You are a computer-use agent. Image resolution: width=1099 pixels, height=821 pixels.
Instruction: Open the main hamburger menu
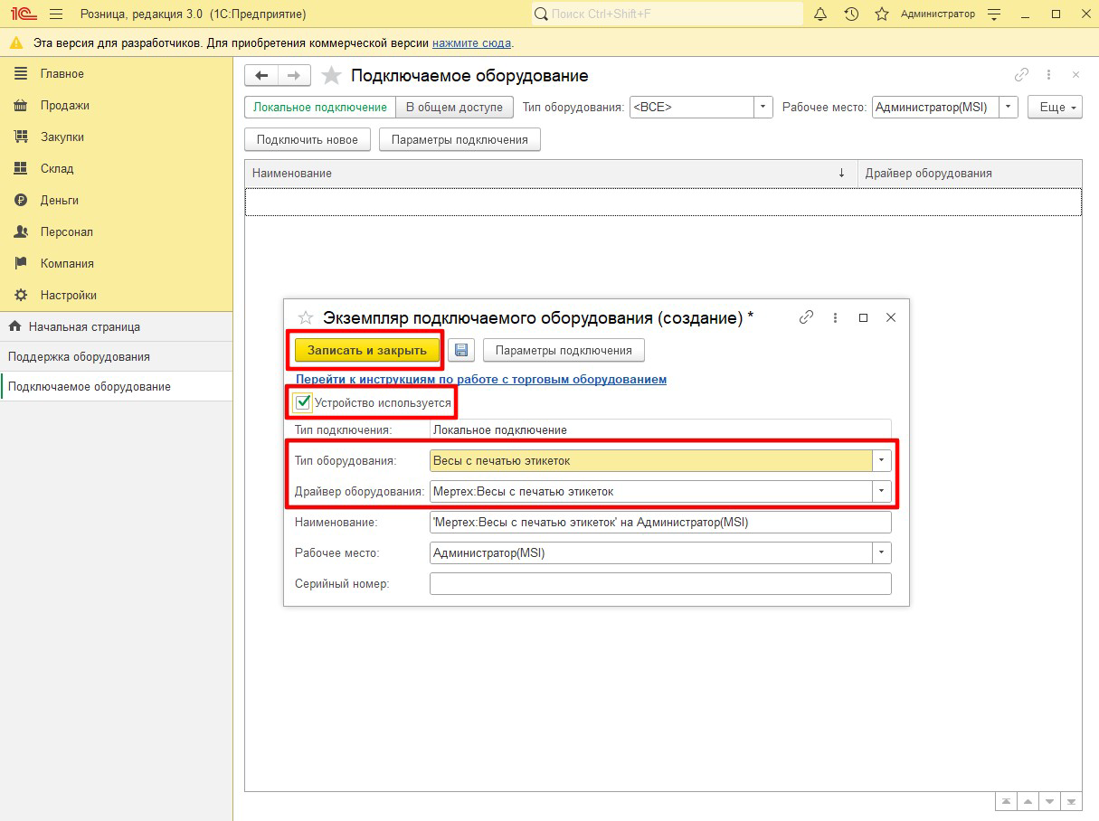(x=56, y=14)
